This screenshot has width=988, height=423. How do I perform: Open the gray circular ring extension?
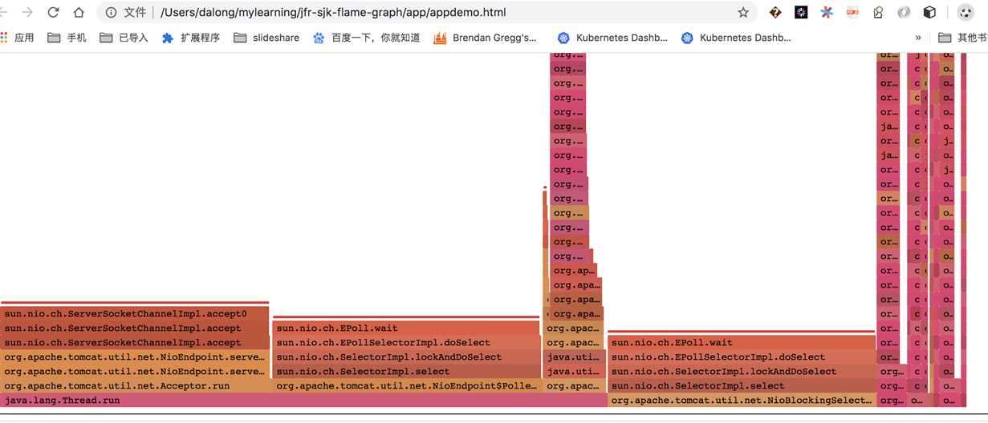coord(904,13)
